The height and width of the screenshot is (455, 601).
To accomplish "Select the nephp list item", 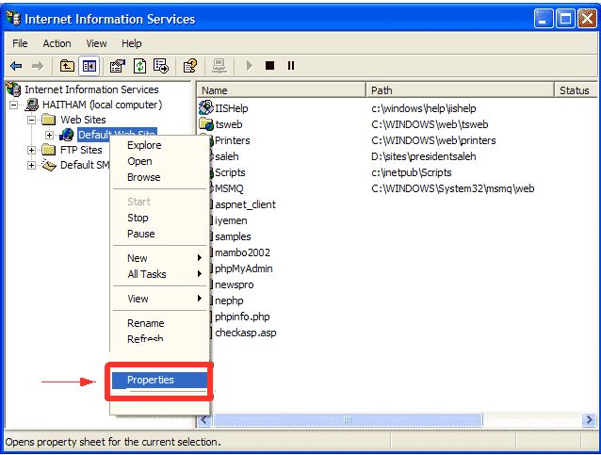I will click(x=229, y=301).
